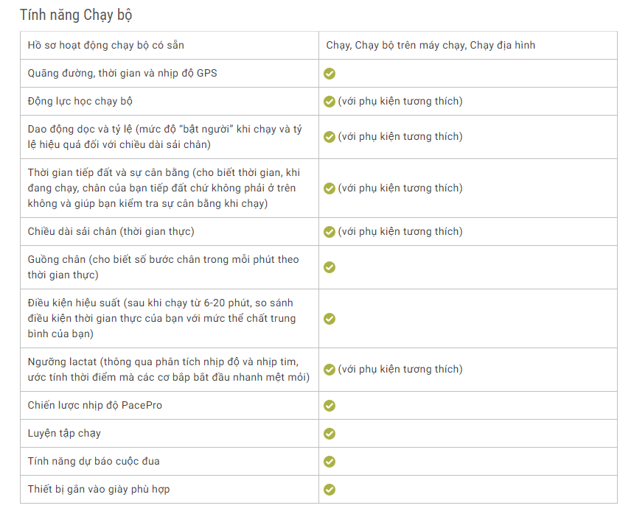
Task: Click checkmark in Luyện tập chạy row
Action: point(330,434)
